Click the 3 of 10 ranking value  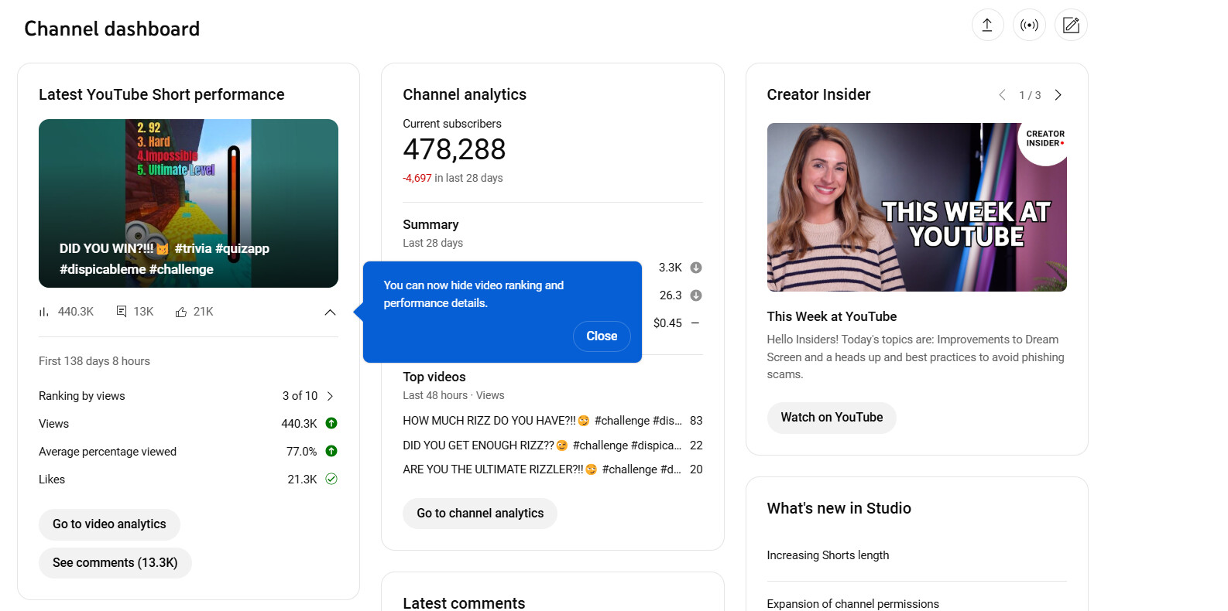pyautogui.click(x=300, y=396)
